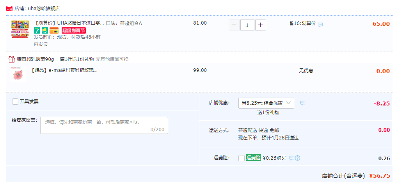Click the 无优惠 text in gift row
The height and width of the screenshot is (182, 398).
point(306,71)
